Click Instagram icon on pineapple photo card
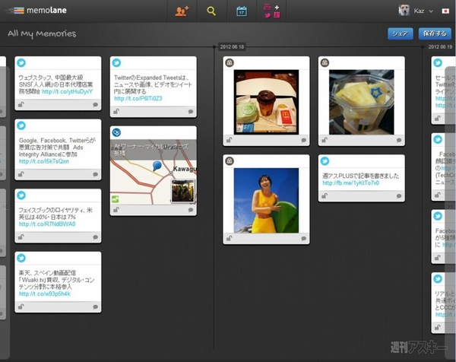Viewport: 456px width, 362px height. (325, 62)
